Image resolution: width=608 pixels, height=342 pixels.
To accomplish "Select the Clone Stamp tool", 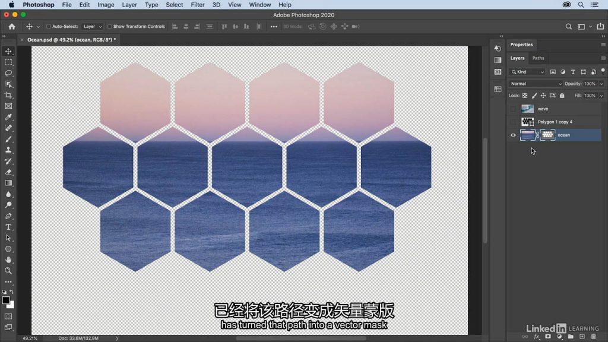I will pos(8,150).
